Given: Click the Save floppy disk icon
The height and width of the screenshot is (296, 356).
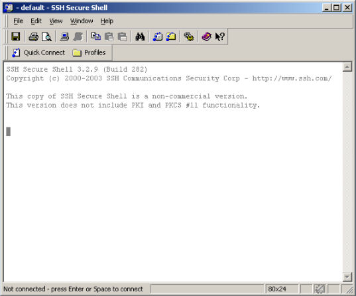Looking at the screenshot, I should (x=15, y=37).
